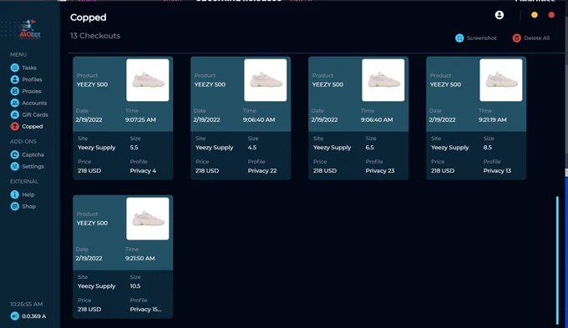This screenshot has height=328, width=568.
Task: Click the Delete All trash icon
Action: point(516,38)
